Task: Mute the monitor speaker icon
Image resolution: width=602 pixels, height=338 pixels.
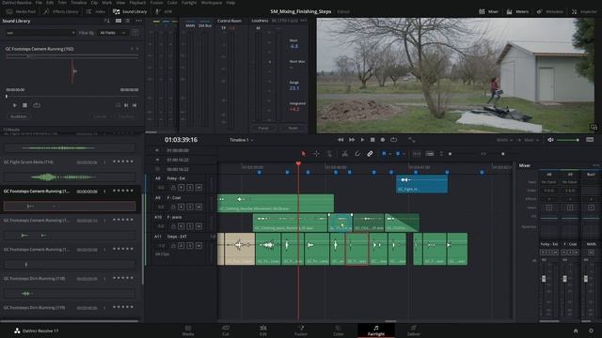Action: (550, 140)
